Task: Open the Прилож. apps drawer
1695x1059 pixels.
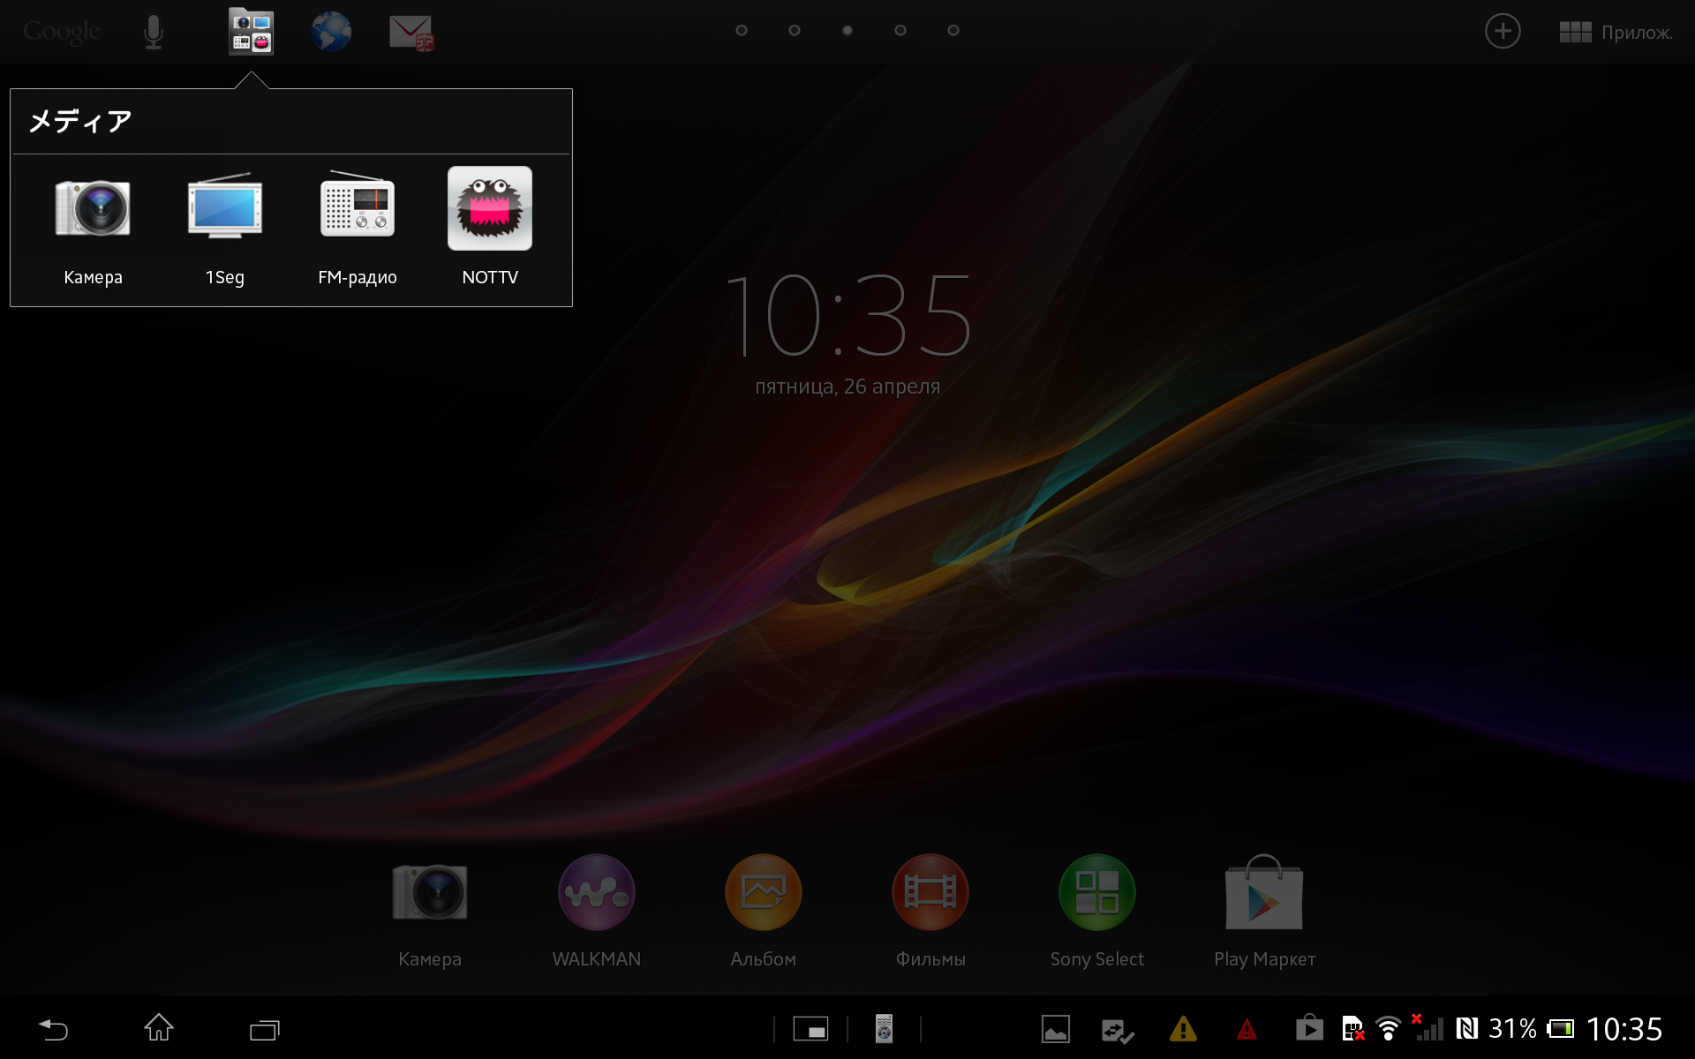Action: (x=1616, y=32)
